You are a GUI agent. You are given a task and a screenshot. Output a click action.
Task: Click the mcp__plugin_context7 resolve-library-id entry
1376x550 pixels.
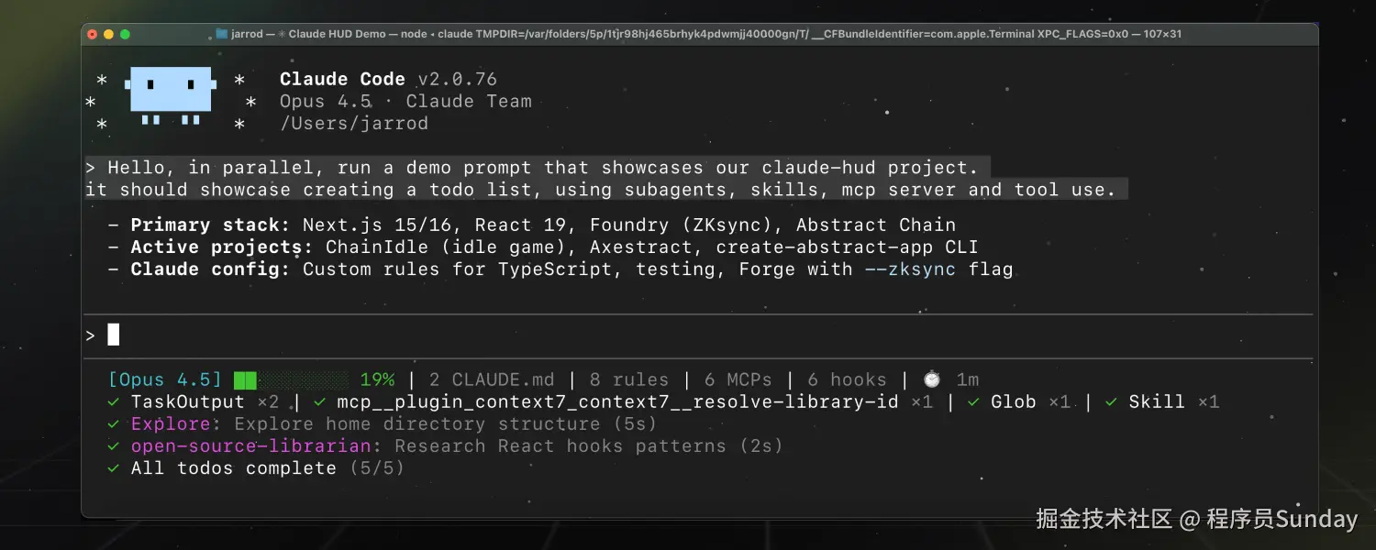(x=635, y=401)
